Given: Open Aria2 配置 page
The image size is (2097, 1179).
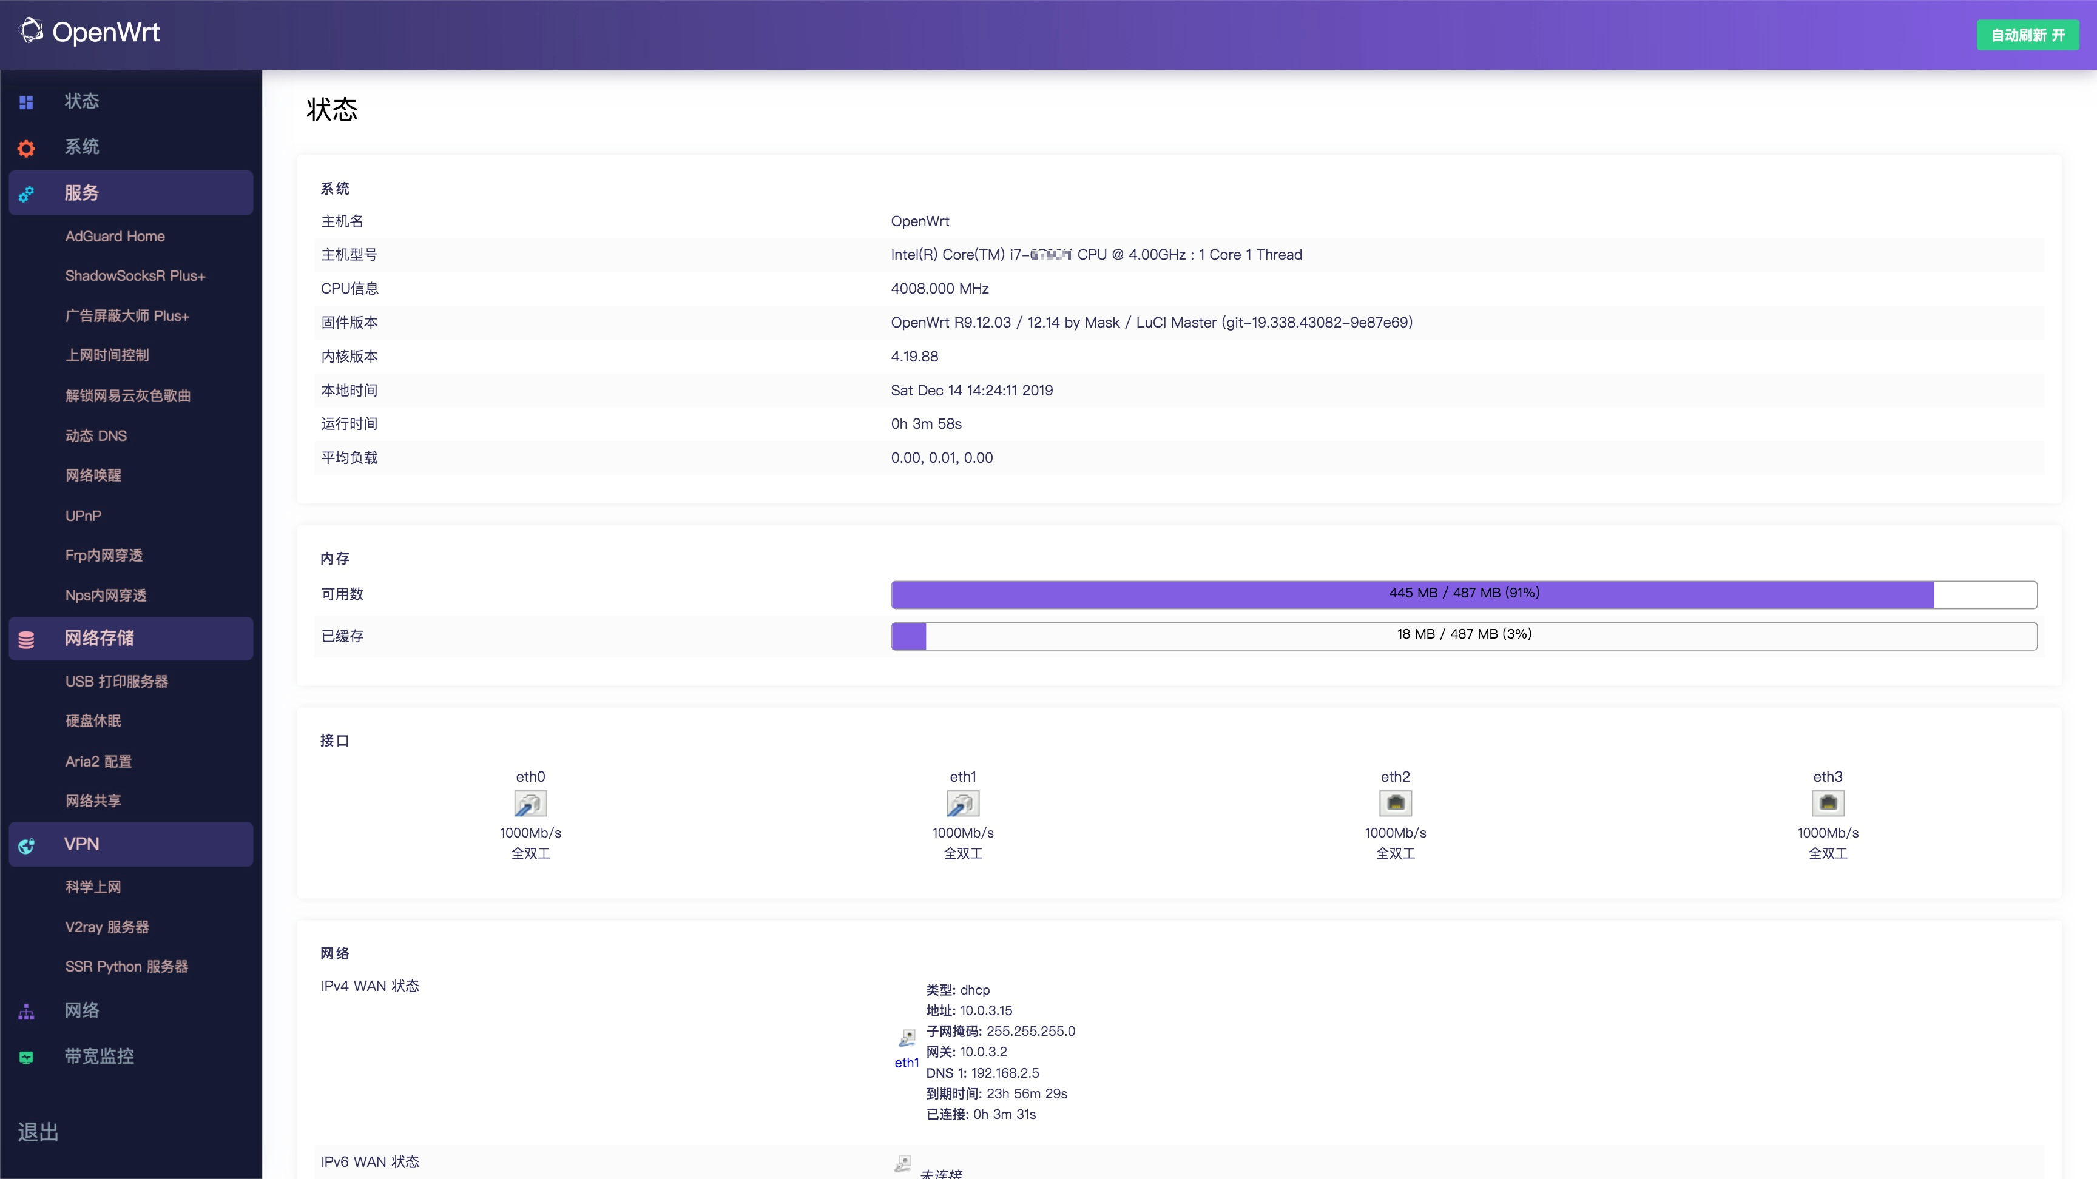Looking at the screenshot, I should 98,762.
